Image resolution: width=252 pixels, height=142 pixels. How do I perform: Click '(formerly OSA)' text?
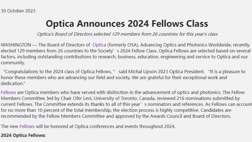(x=123, y=45)
